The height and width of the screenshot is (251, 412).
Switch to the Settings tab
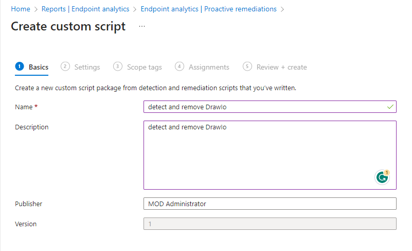pos(87,67)
